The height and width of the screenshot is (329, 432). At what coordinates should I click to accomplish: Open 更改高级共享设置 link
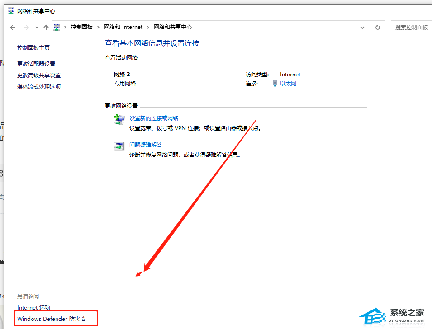coord(39,75)
